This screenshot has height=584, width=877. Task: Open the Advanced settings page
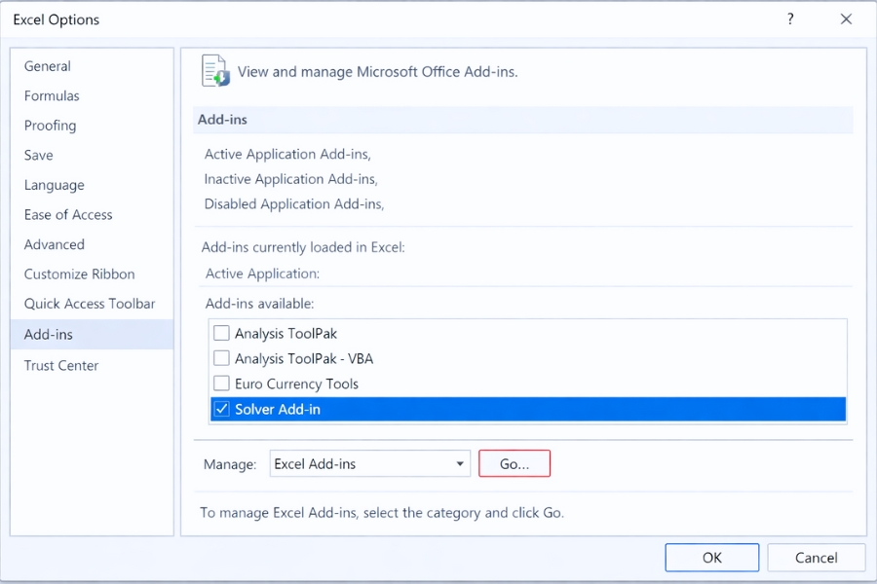(x=54, y=244)
